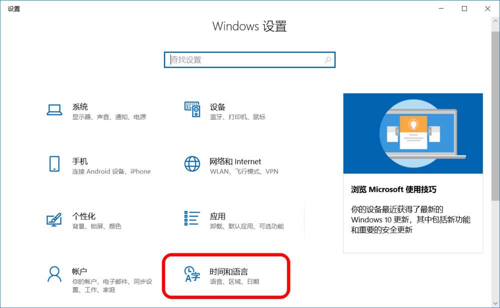Viewport: 500px width, 308px height.
Task: Click the vertical scrollbar on the right
Action: click(x=495, y=150)
